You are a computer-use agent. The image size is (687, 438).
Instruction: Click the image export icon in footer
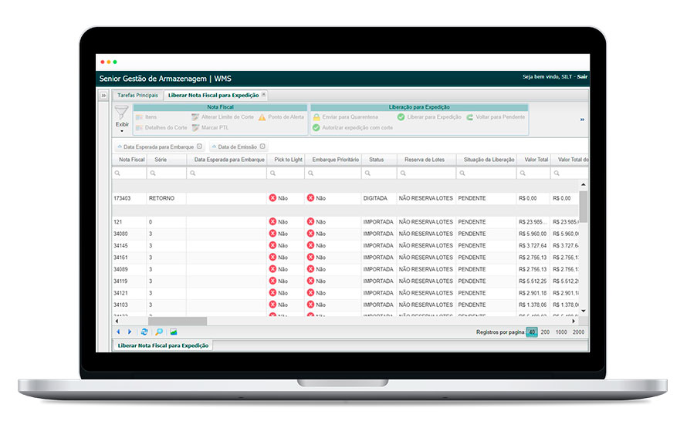174,332
